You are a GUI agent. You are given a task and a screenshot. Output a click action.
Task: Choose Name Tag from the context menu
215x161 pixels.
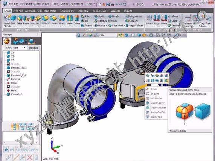(156, 117)
